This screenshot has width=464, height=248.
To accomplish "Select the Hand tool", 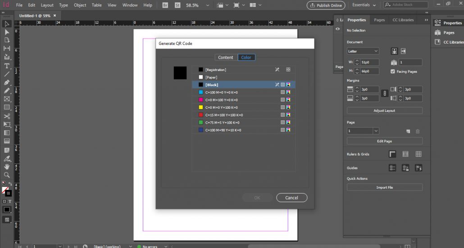I will 7,167.
